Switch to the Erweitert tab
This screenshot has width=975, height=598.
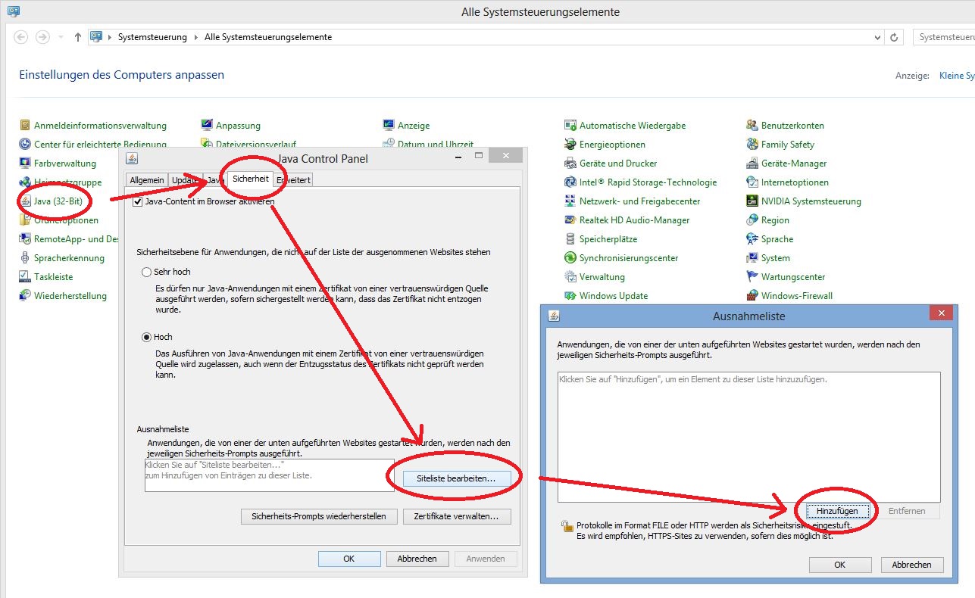[x=293, y=180]
